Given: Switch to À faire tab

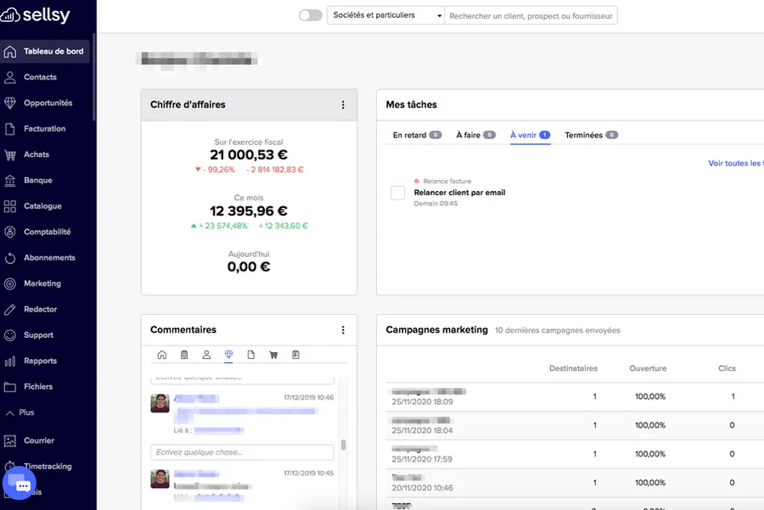Looking at the screenshot, I should click(475, 135).
